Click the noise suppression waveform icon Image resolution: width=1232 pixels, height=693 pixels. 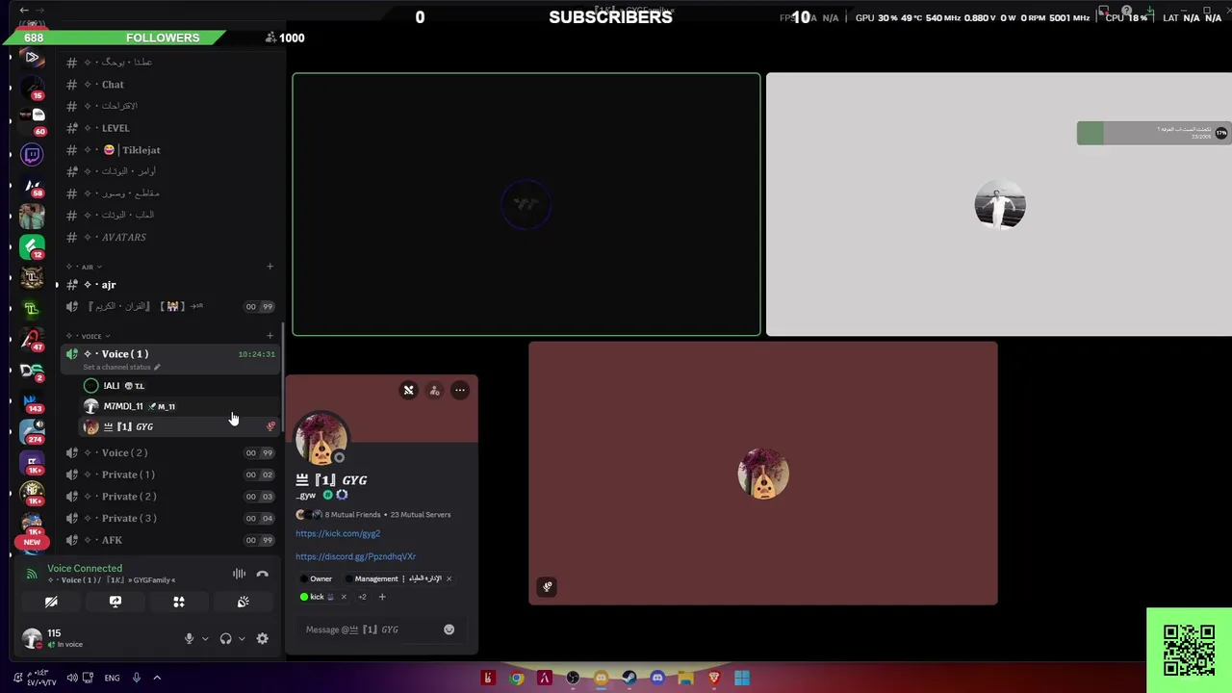coord(239,574)
